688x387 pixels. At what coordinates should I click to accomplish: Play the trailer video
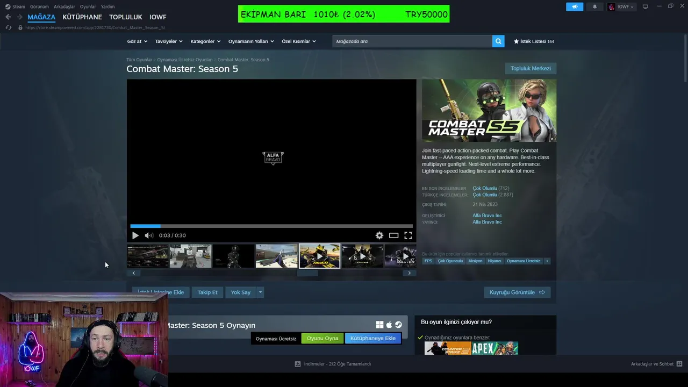pyautogui.click(x=135, y=235)
